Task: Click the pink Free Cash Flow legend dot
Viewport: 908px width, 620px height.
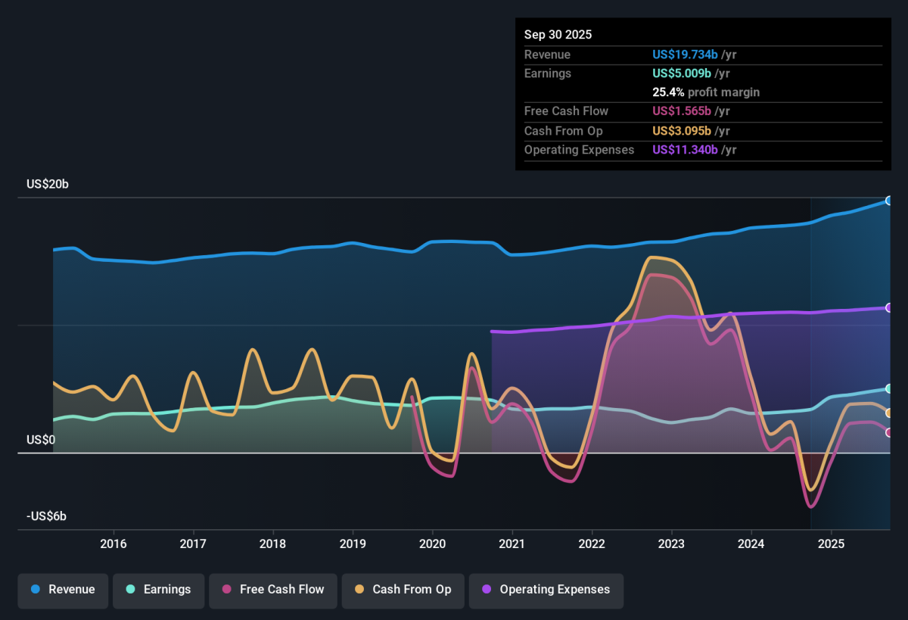Action: (226, 590)
